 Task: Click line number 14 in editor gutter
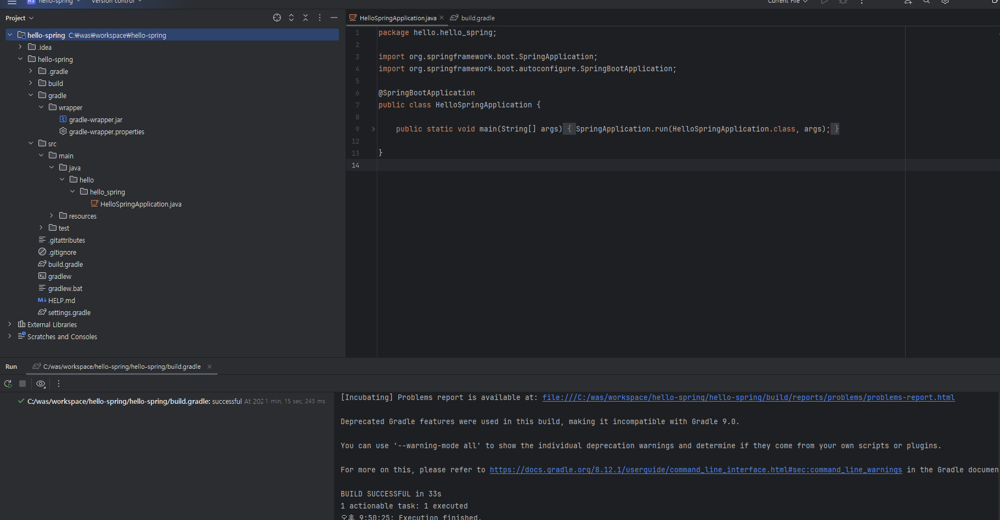tap(355, 165)
